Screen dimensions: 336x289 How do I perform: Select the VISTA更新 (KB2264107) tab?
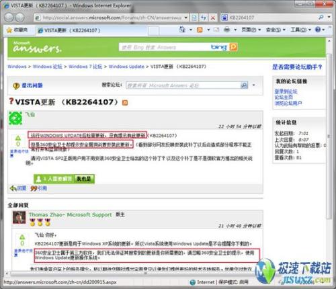[x=91, y=30]
